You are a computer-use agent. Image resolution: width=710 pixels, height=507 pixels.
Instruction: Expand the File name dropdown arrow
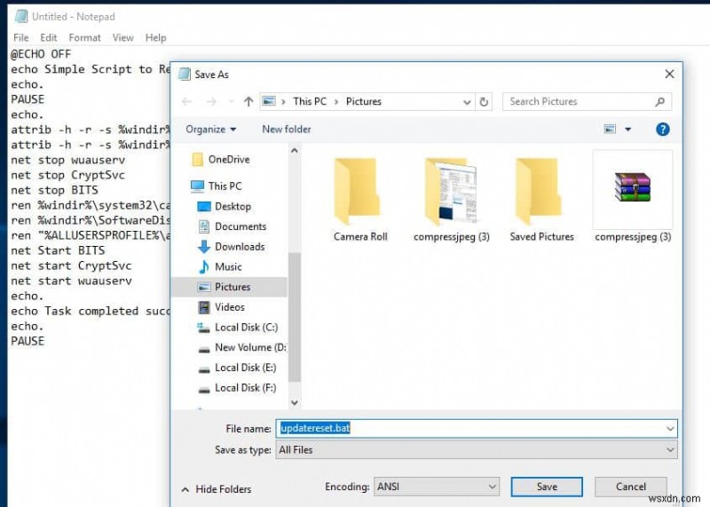670,429
